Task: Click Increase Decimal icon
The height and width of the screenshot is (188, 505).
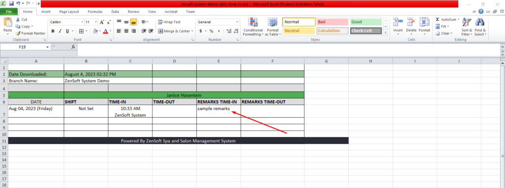Action: tap(229, 31)
